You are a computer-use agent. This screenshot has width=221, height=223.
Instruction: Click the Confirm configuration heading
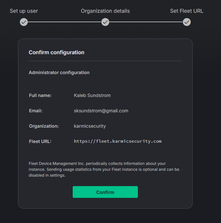coord(56,53)
